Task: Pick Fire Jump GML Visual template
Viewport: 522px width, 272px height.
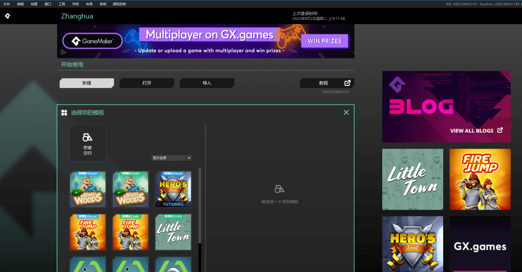Action: (87, 232)
